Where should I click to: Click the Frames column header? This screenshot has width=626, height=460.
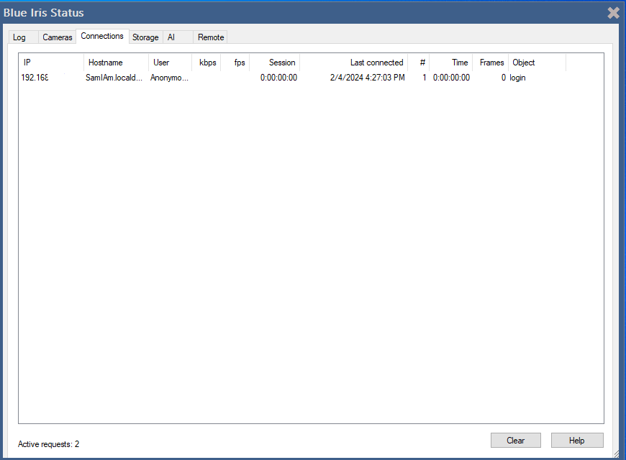pos(491,63)
